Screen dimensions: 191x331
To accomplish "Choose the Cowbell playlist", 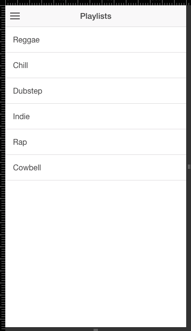I will pos(96,167).
